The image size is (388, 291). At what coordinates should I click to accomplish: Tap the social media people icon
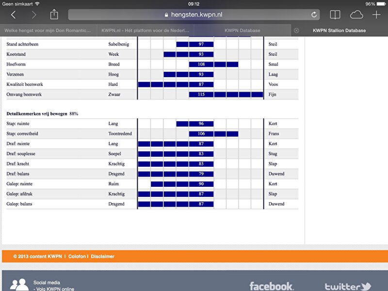[x=19, y=285]
